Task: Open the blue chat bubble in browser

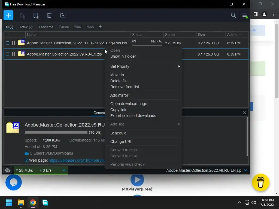Action: coord(14,182)
